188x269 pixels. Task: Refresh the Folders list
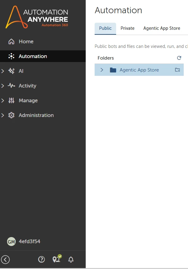[x=179, y=58]
